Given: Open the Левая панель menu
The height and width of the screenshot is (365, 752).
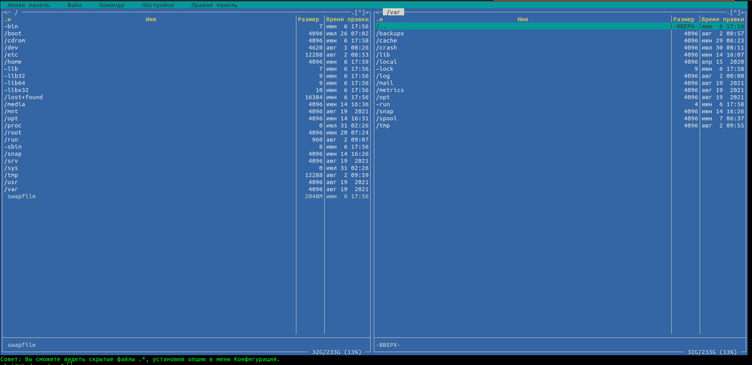Looking at the screenshot, I should click(x=28, y=5).
